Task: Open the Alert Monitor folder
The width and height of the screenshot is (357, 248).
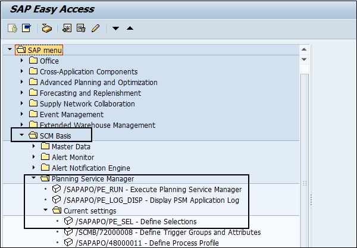Action: (x=73, y=157)
